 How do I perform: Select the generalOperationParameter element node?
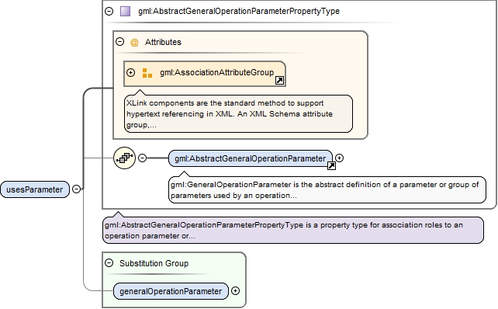pos(171,291)
